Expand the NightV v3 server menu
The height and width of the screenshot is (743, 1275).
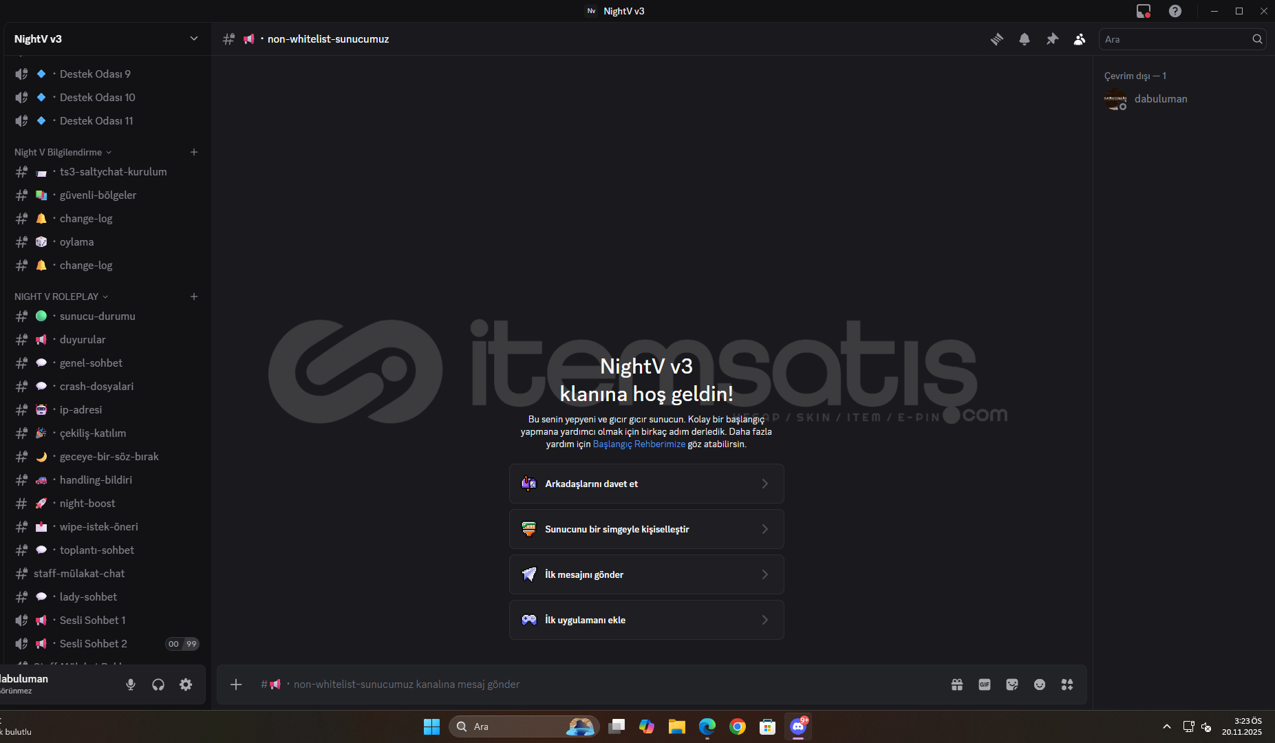(193, 39)
